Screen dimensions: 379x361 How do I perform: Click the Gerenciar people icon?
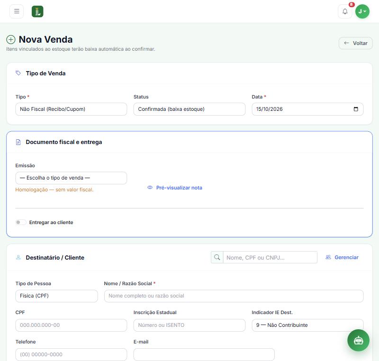click(x=328, y=257)
